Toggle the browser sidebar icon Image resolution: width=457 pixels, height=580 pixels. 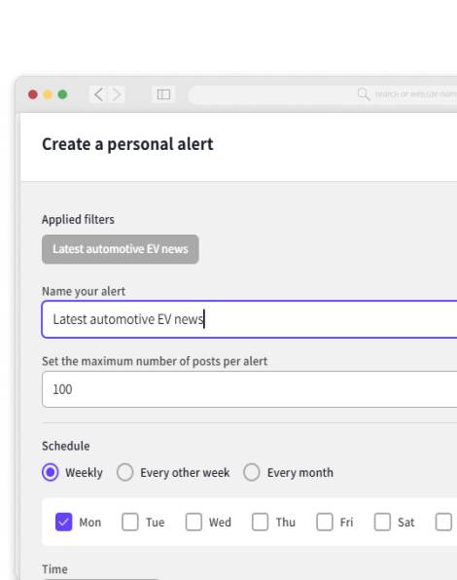click(x=163, y=94)
